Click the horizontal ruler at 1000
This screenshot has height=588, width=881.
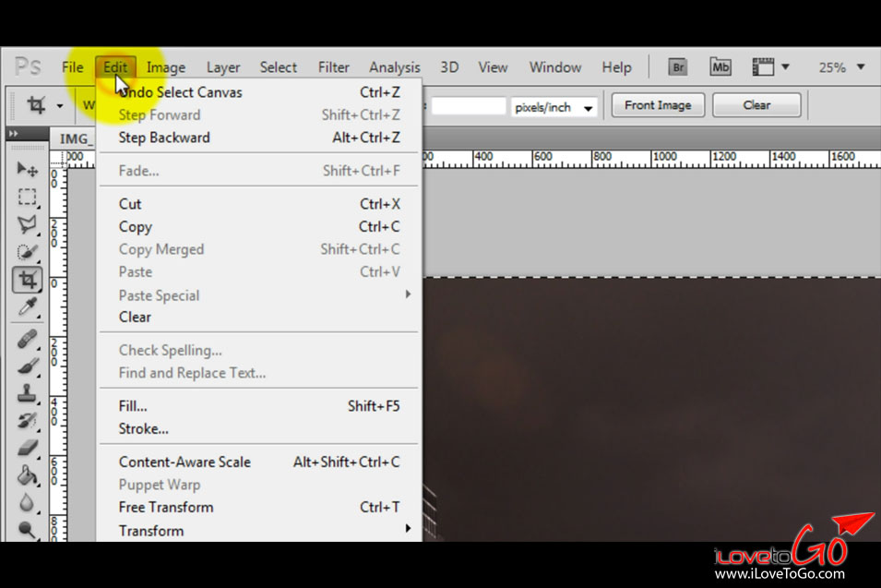pos(665,157)
